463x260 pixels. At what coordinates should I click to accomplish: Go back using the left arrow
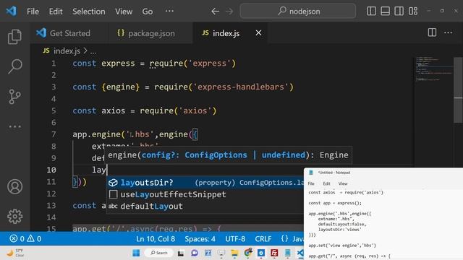pyautogui.click(x=215, y=12)
